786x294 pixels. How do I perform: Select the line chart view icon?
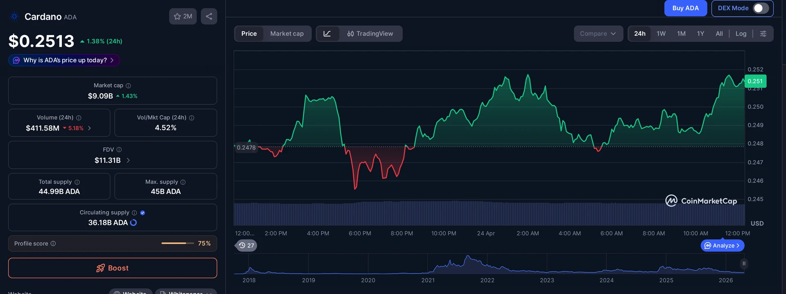[x=327, y=34]
